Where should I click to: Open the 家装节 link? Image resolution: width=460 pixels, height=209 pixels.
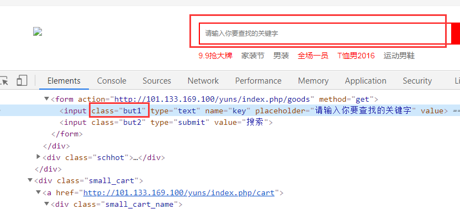252,56
